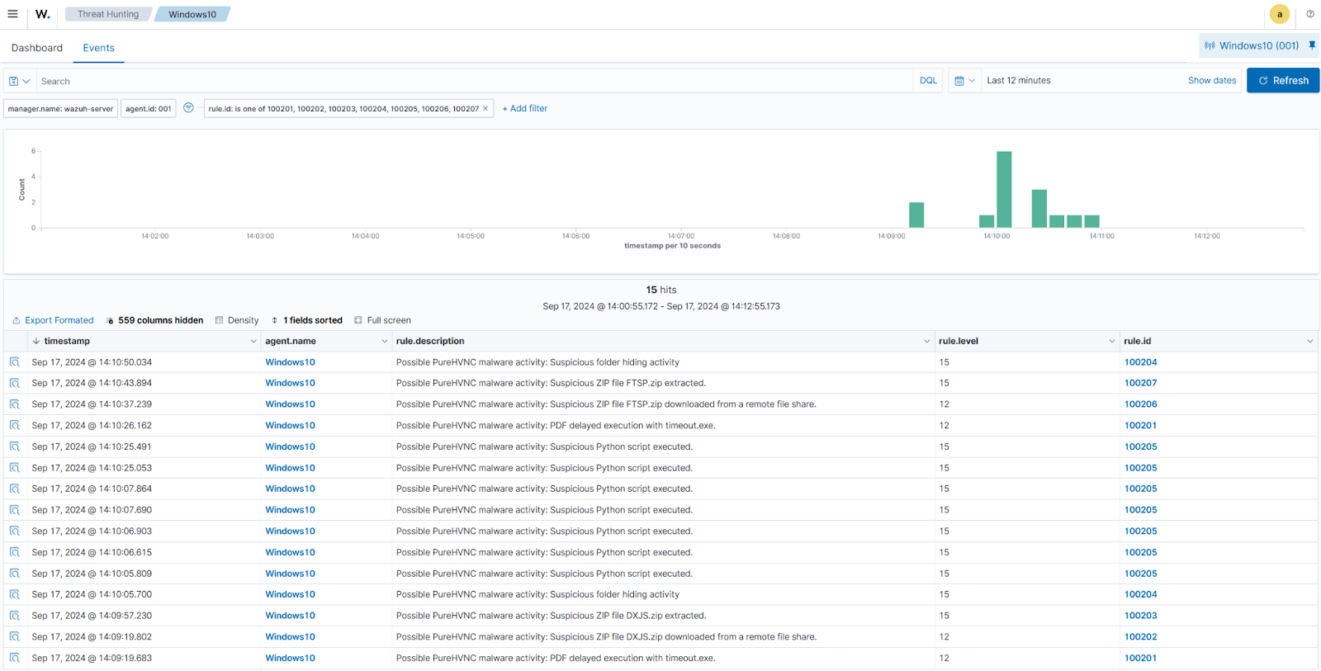1321x671 pixels.
Task: Toggle Full screen table view
Action: [x=382, y=320]
